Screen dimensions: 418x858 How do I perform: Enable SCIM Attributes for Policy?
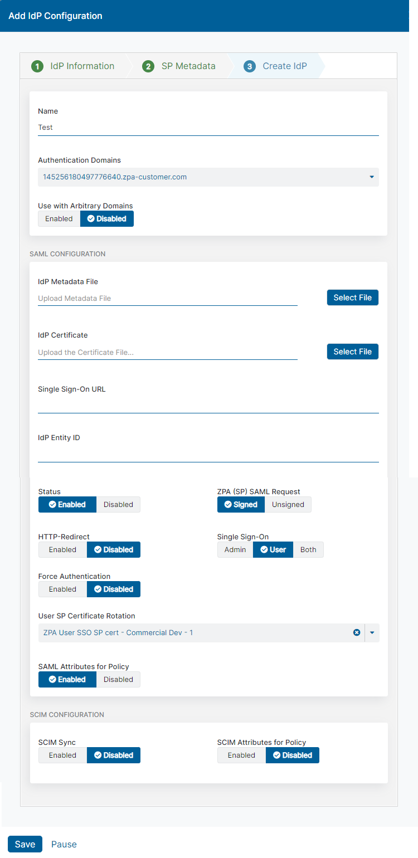point(241,755)
